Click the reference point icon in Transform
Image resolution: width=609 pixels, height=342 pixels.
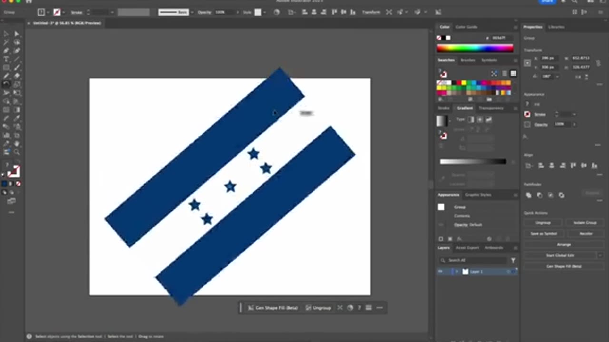click(527, 63)
